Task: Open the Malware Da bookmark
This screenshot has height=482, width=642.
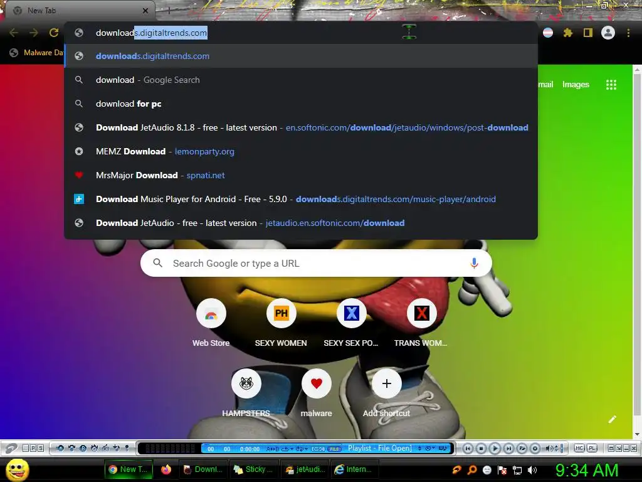Action: (x=37, y=53)
